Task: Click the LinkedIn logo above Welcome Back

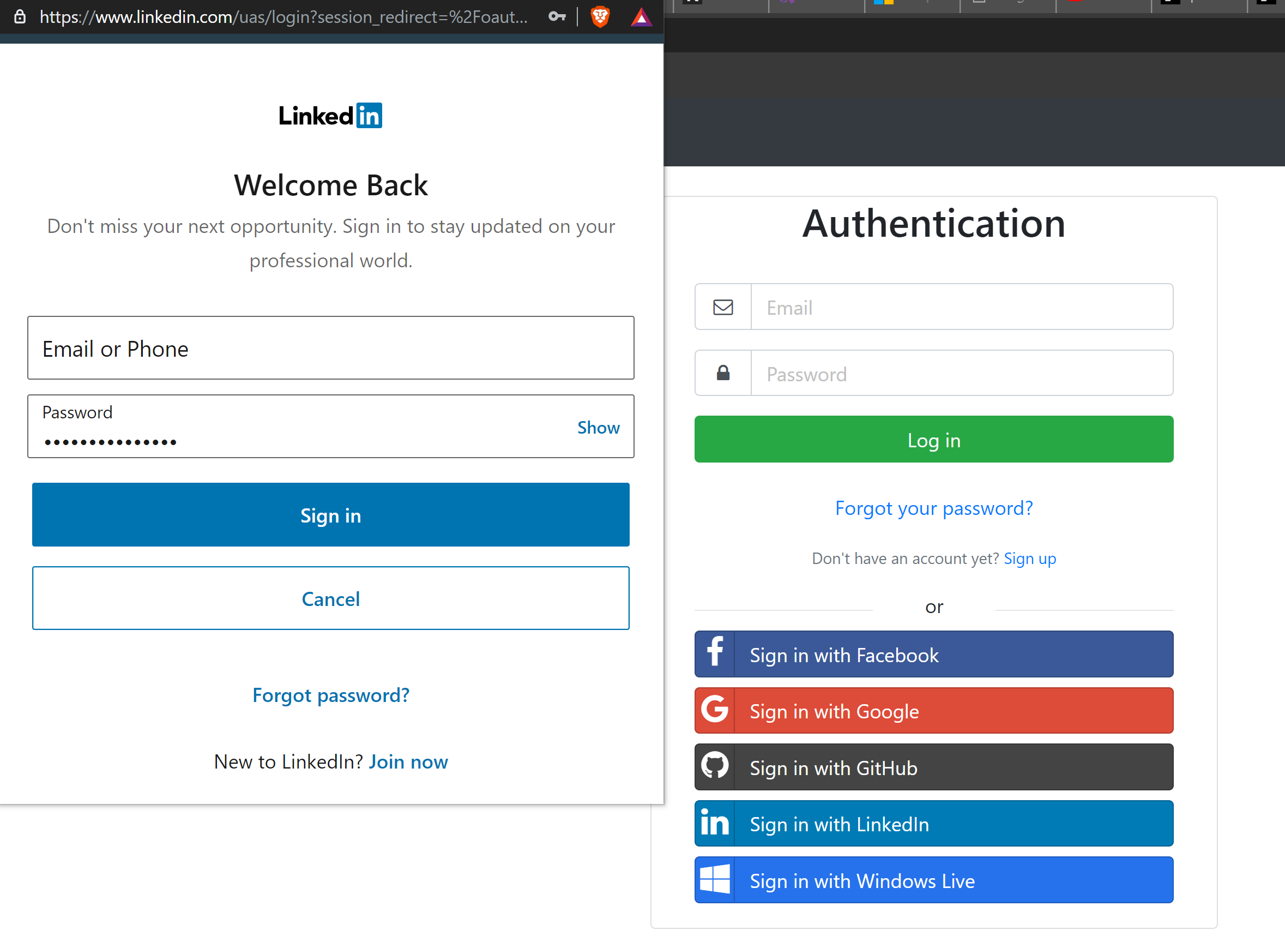Action: coord(330,116)
